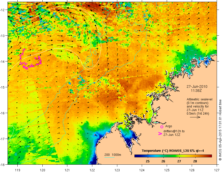Viewport: 222px width, 172px height.
Task: Click the latitude axis label -15
Action: [3, 87]
